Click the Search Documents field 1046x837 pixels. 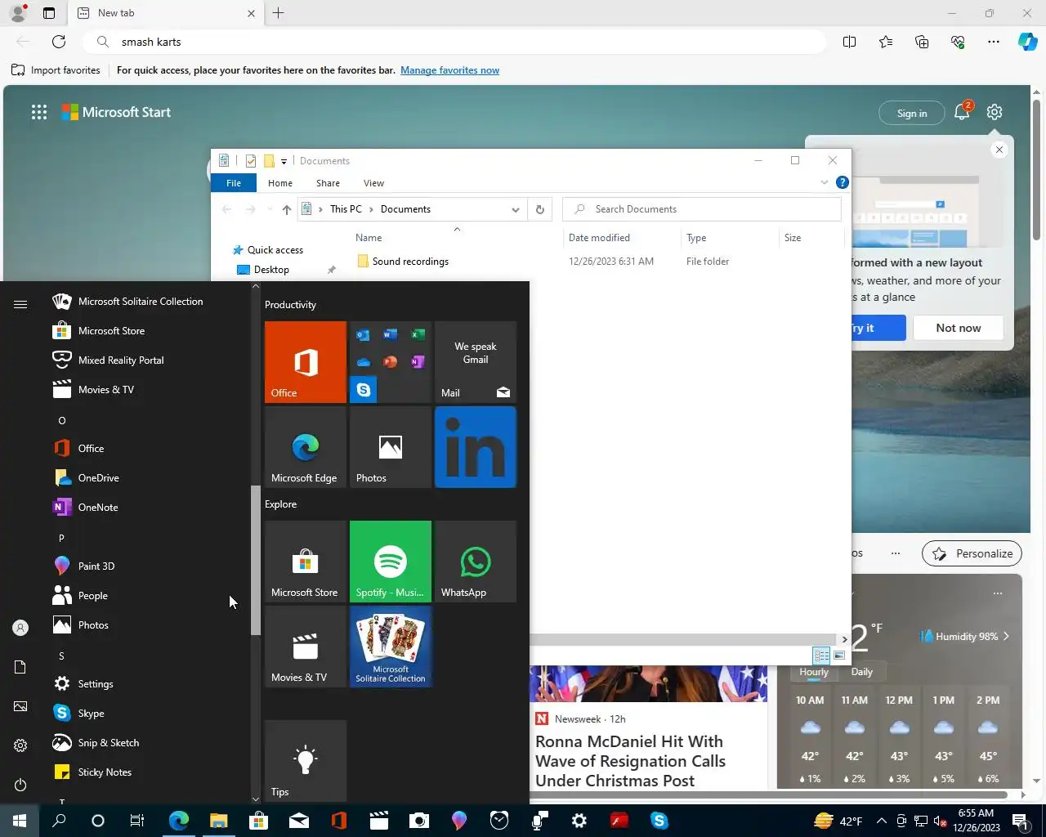pyautogui.click(x=702, y=209)
